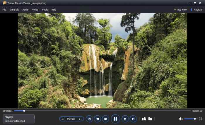Pause the video playback
The height and width of the screenshot is (125, 205).
[x=115, y=119]
